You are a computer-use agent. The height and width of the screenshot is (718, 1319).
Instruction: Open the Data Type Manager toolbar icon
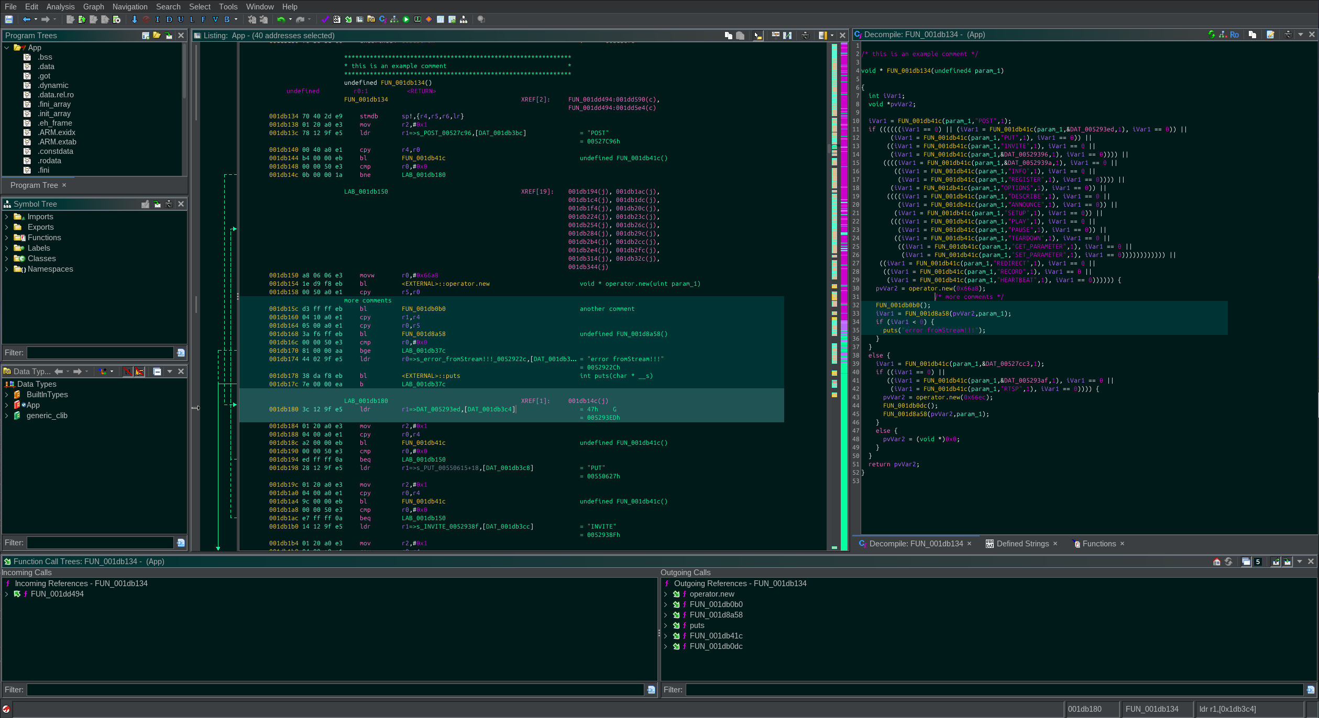pyautogui.click(x=371, y=19)
